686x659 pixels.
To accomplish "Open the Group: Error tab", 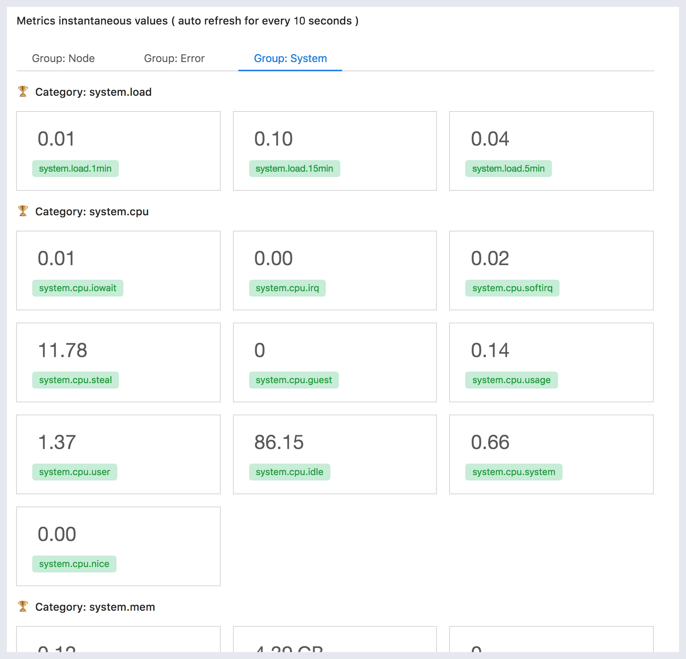I will click(174, 58).
